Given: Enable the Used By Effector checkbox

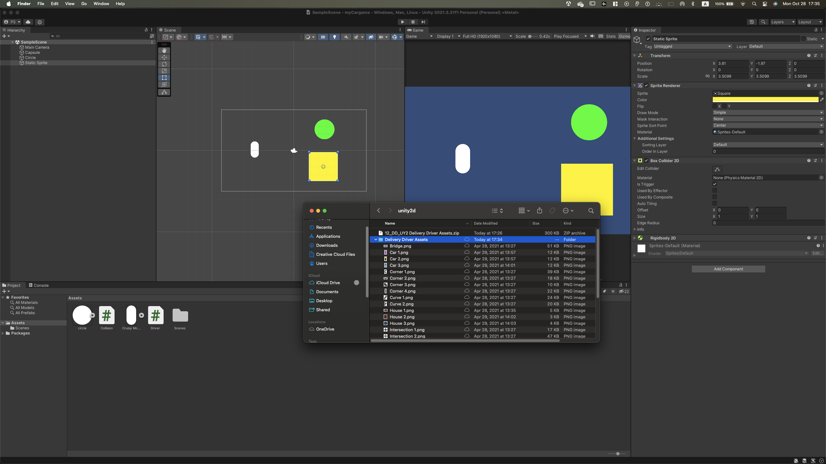Looking at the screenshot, I should [x=715, y=191].
